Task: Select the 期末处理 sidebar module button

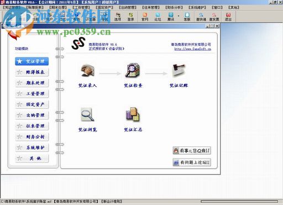Action: (x=32, y=83)
